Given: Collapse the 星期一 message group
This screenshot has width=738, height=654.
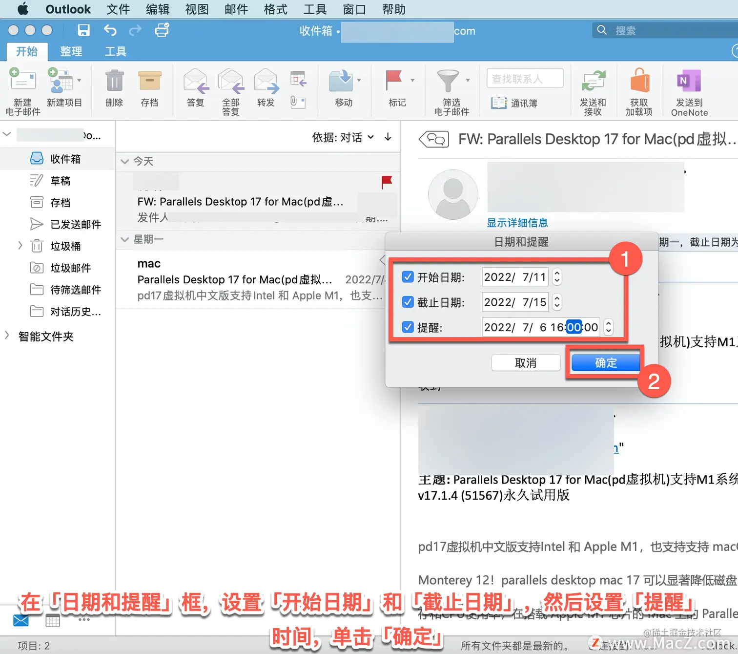Looking at the screenshot, I should (x=125, y=239).
